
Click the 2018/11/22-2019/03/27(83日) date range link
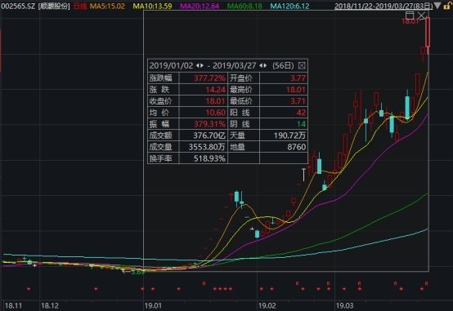pos(383,6)
